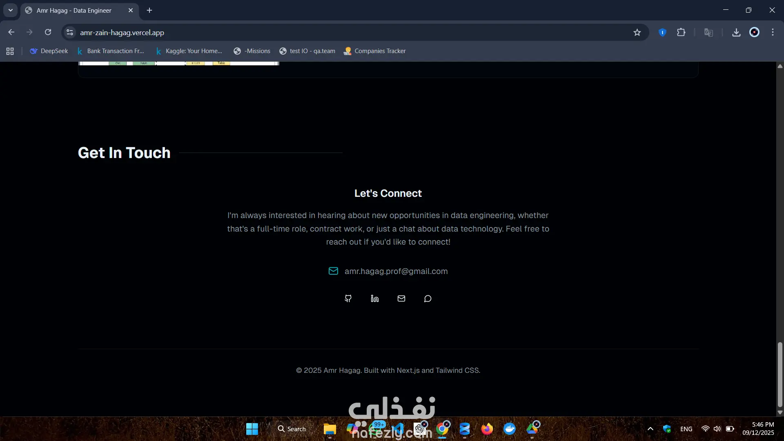Open the DeepSeek bookmark
Image resolution: width=784 pixels, height=441 pixels.
point(49,51)
